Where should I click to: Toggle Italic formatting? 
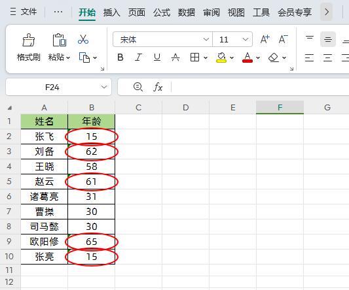[138, 57]
